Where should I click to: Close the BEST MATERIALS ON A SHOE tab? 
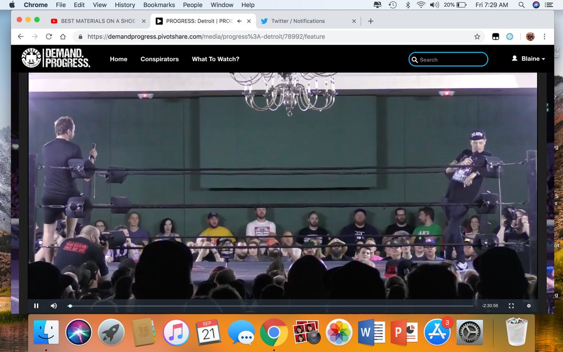144,21
